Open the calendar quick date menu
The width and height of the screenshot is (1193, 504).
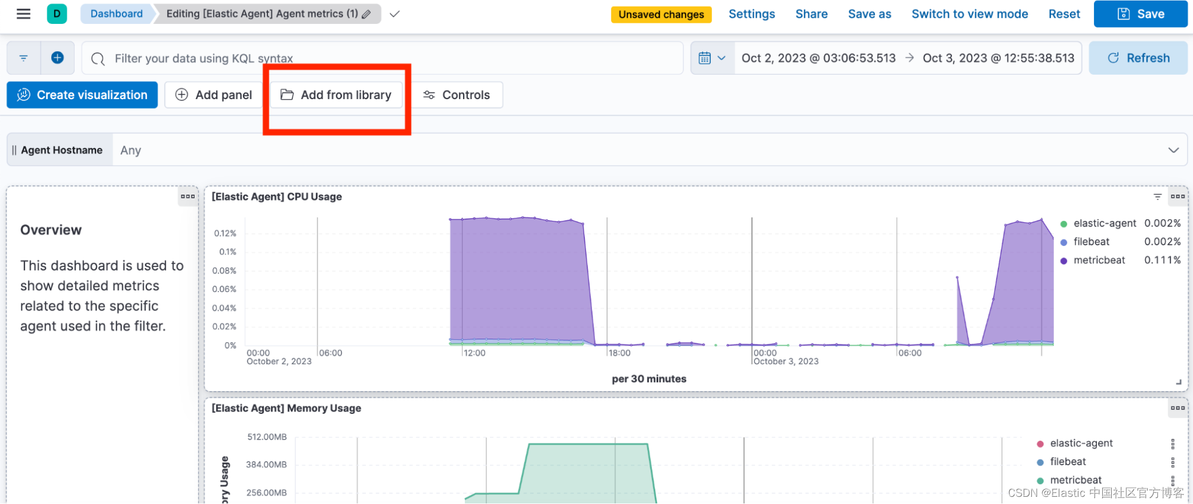pos(712,58)
